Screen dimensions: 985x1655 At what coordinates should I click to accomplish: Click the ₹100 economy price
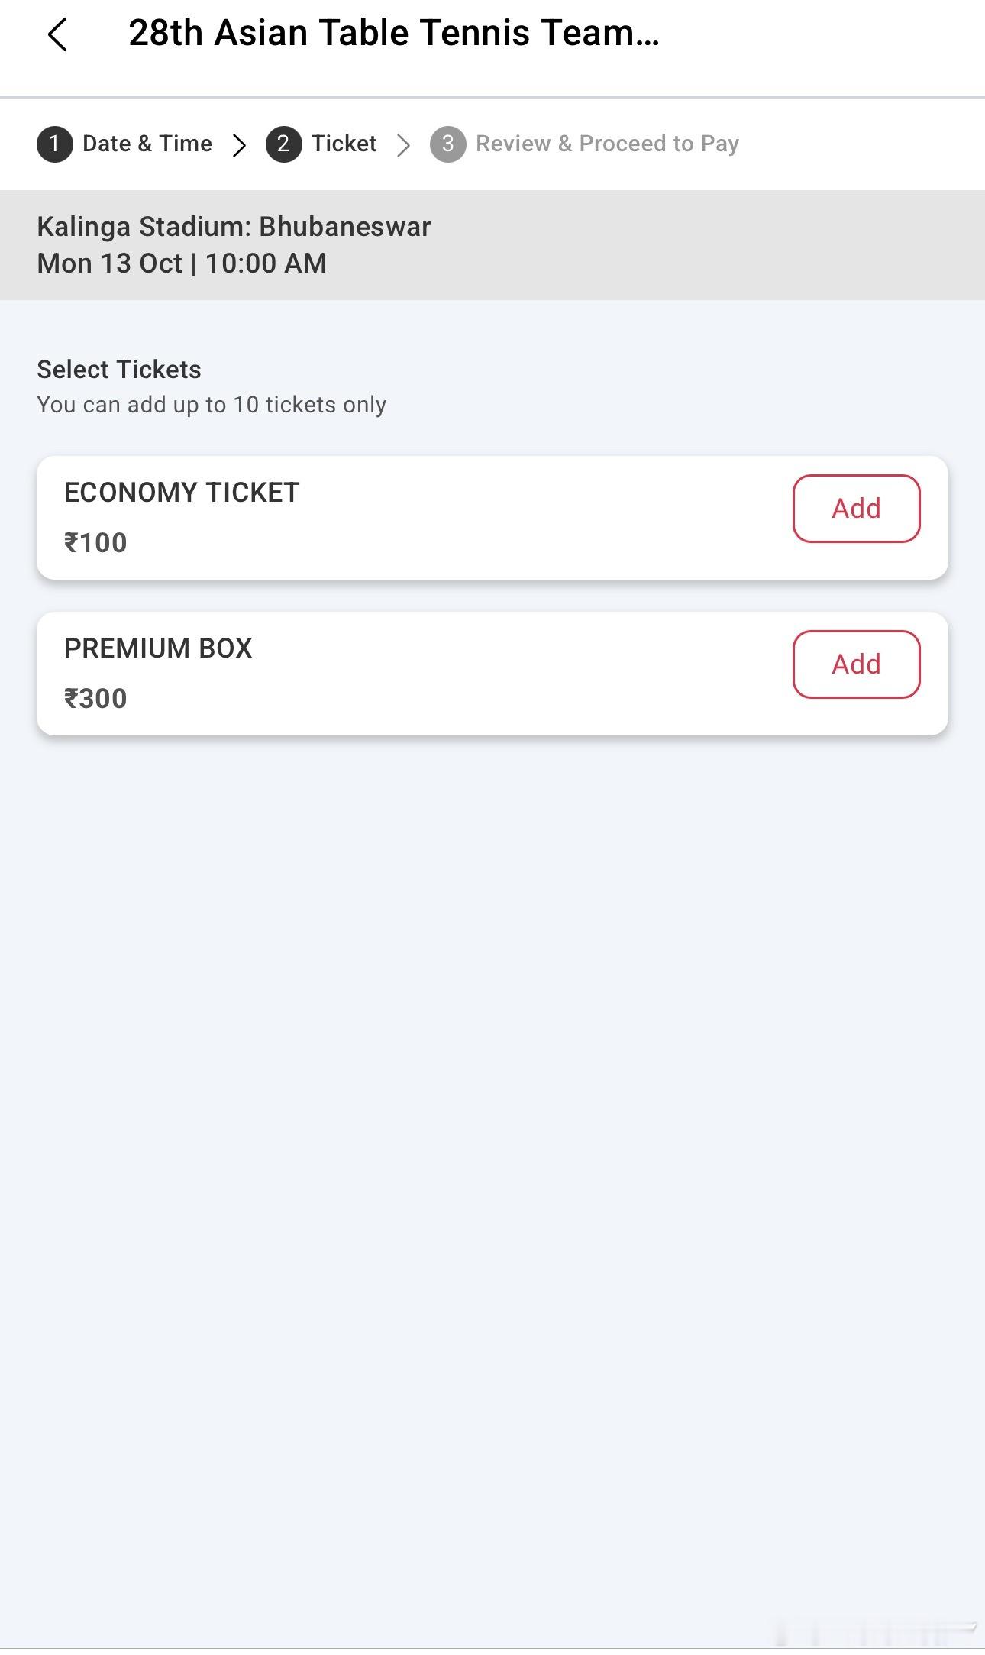coord(95,543)
